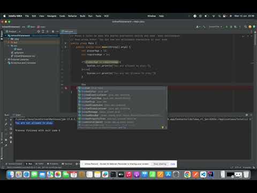Open run configuration dropdown
The height and width of the screenshot is (193, 257).
(216, 27)
